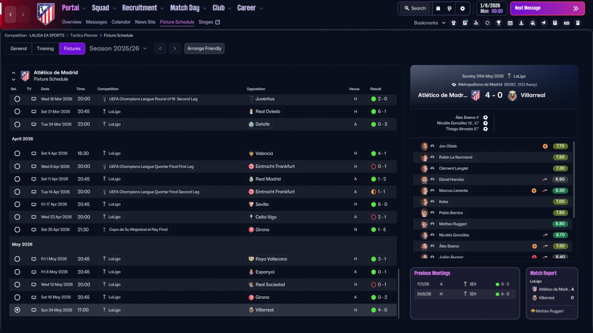Click the goal ball icon beside Álex Baena 4'
The height and width of the screenshot is (333, 593).
tap(486, 118)
